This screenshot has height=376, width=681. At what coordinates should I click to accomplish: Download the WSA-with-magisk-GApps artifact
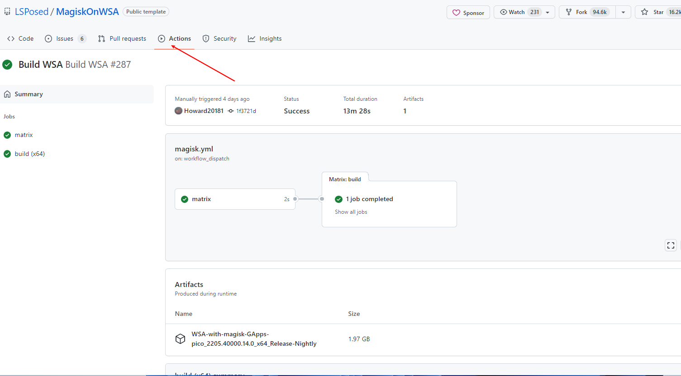click(x=254, y=339)
